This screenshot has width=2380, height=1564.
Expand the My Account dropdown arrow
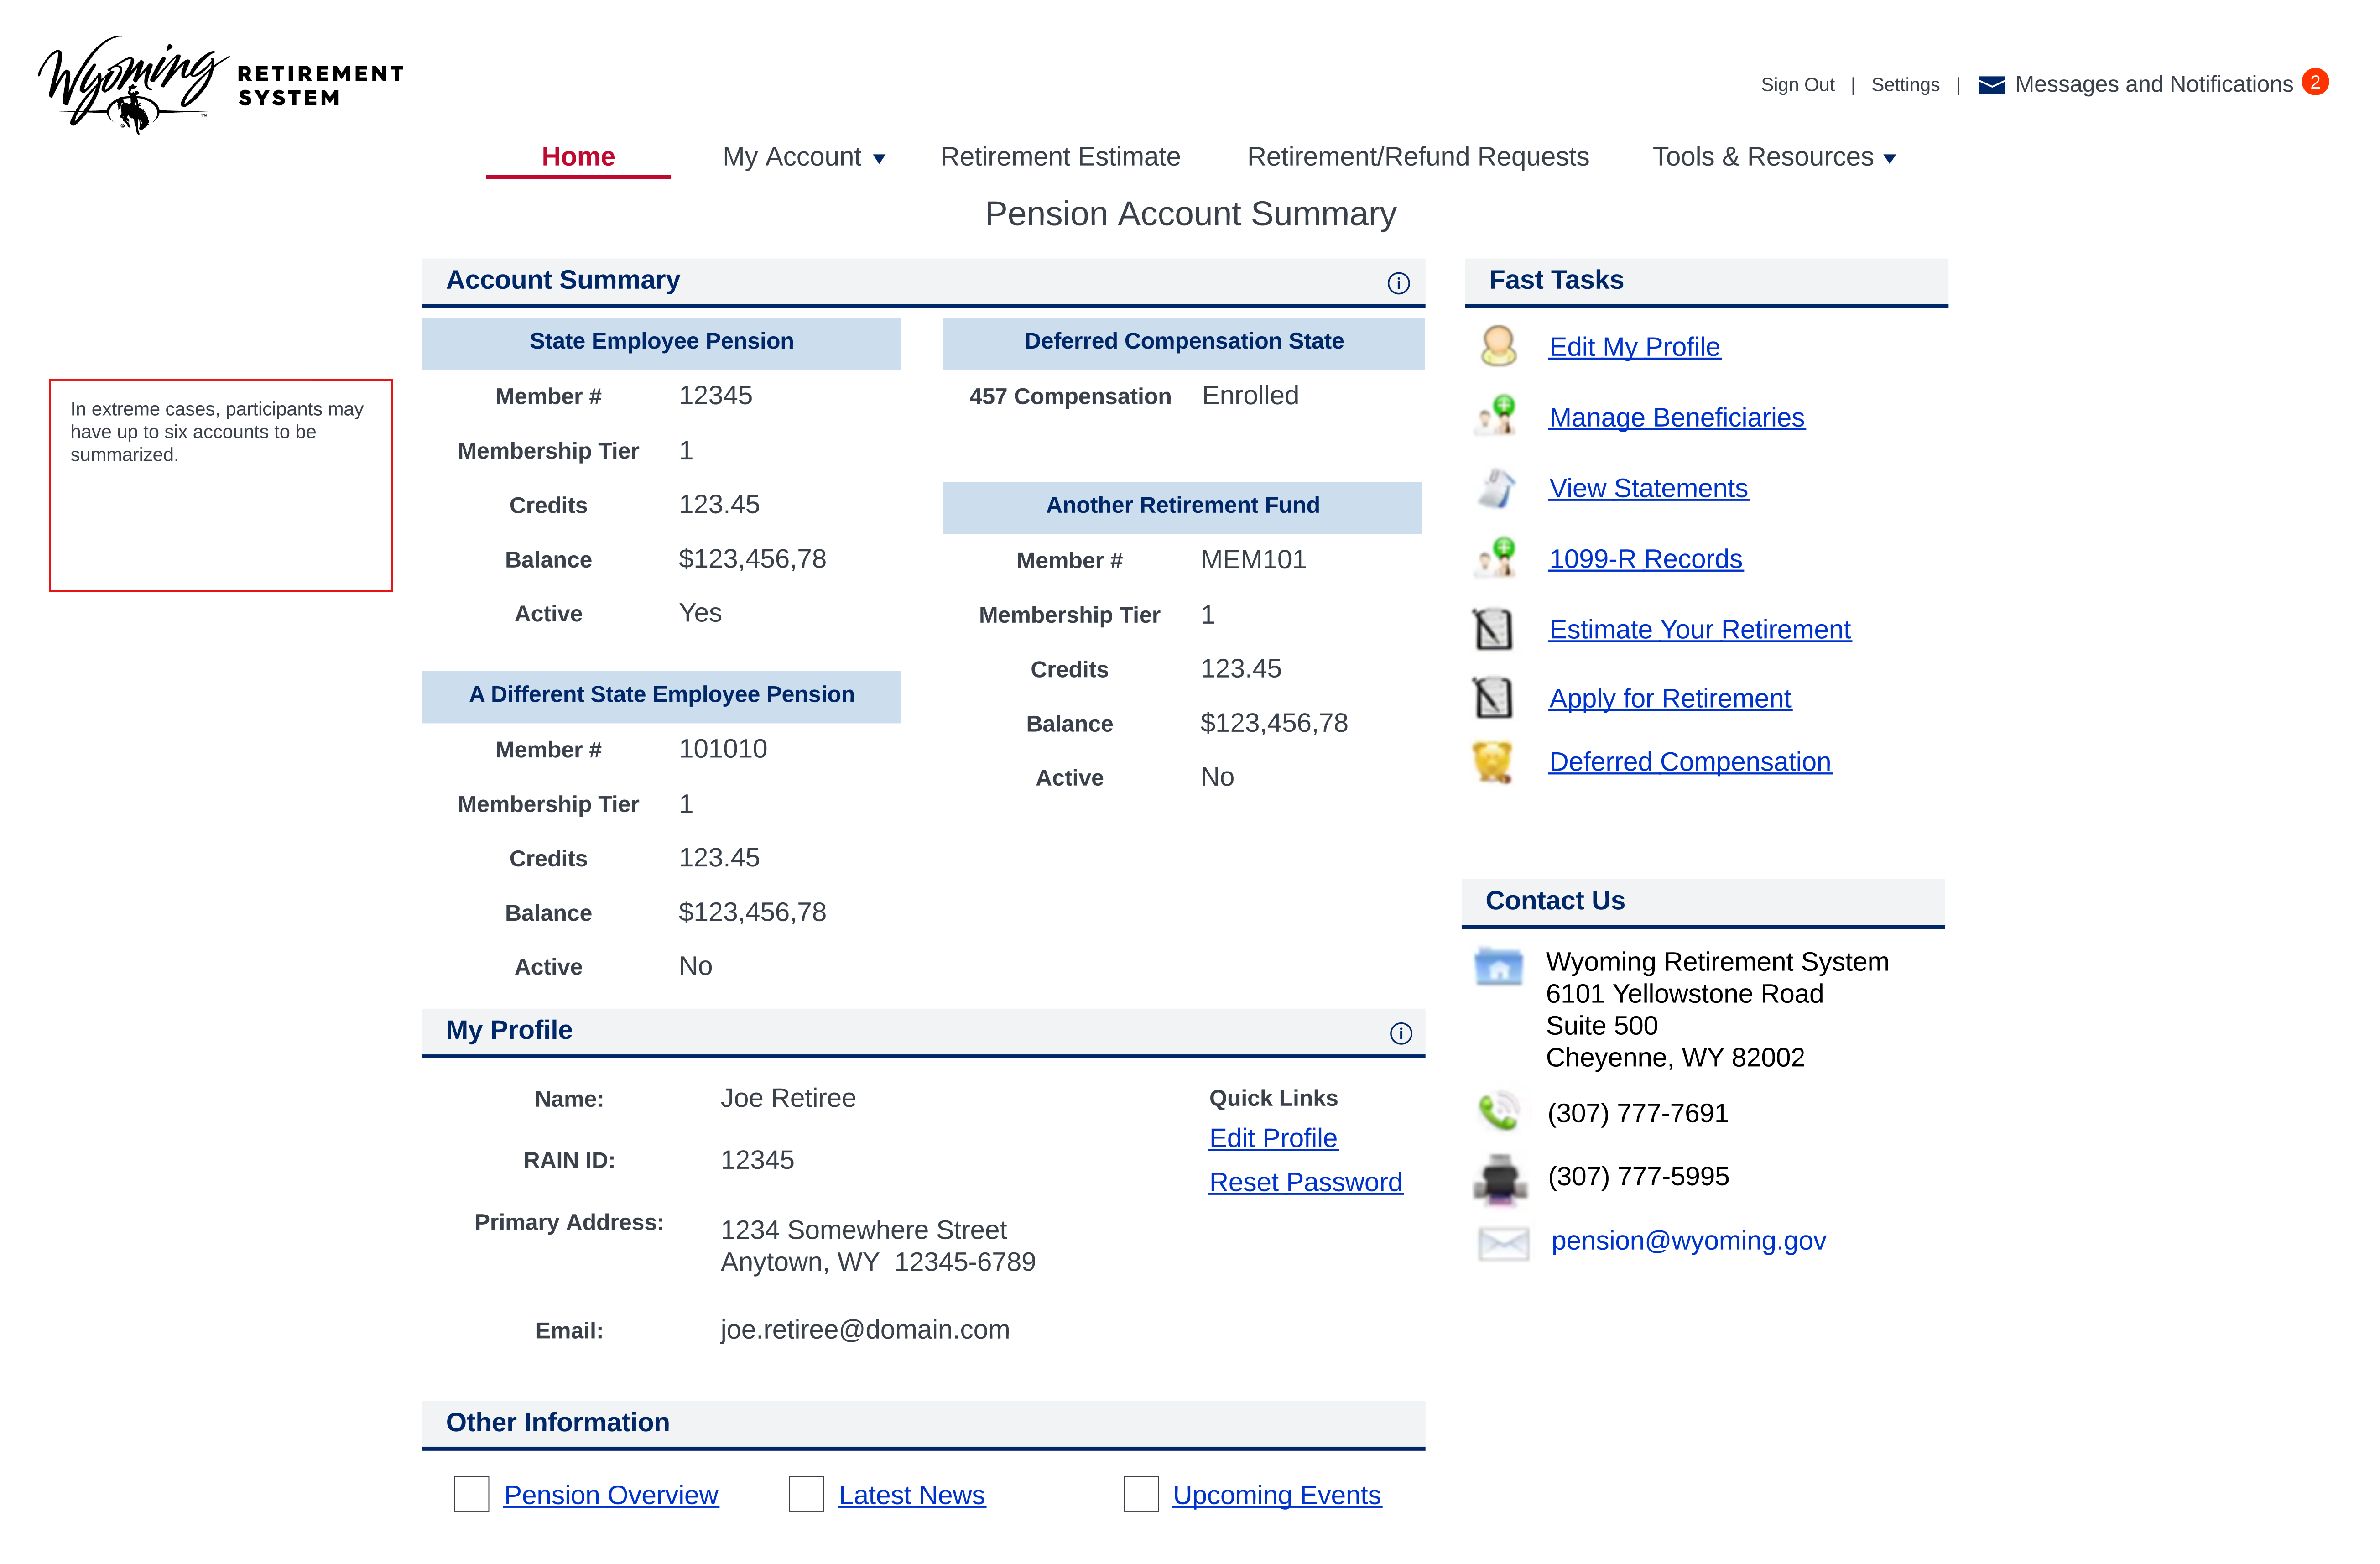click(879, 159)
